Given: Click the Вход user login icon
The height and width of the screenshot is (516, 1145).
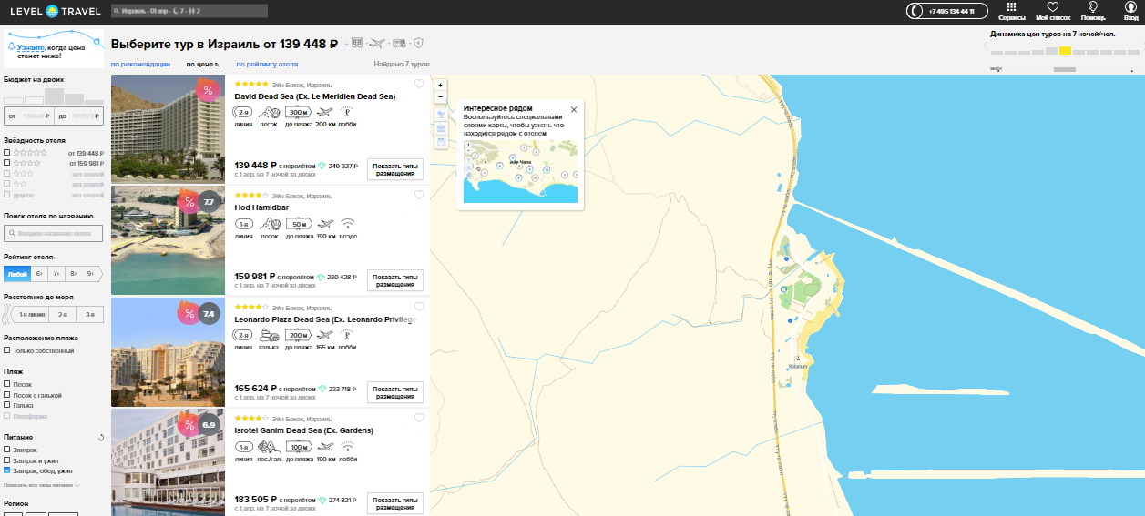Looking at the screenshot, I should pos(1130,8).
